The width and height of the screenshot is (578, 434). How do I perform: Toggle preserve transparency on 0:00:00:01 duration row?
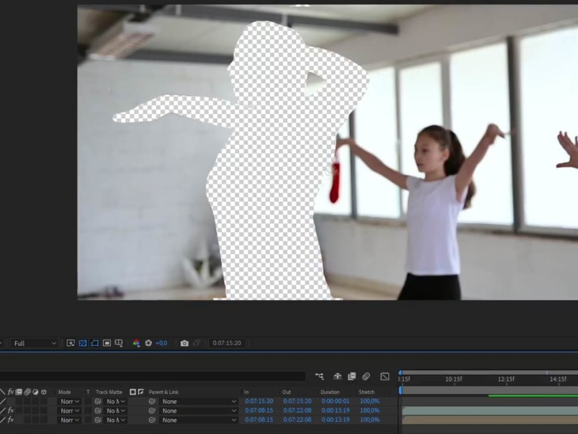point(88,401)
